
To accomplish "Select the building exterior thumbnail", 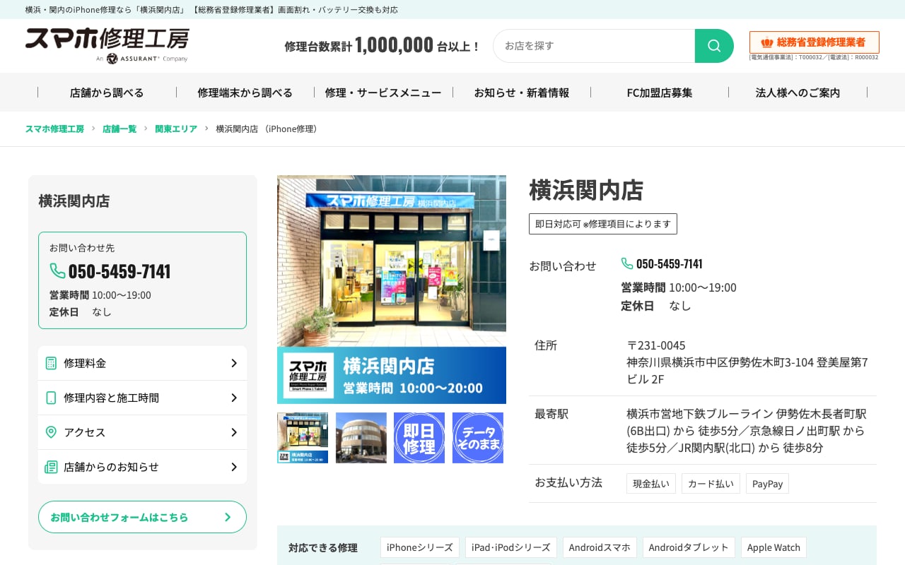I will [x=361, y=438].
